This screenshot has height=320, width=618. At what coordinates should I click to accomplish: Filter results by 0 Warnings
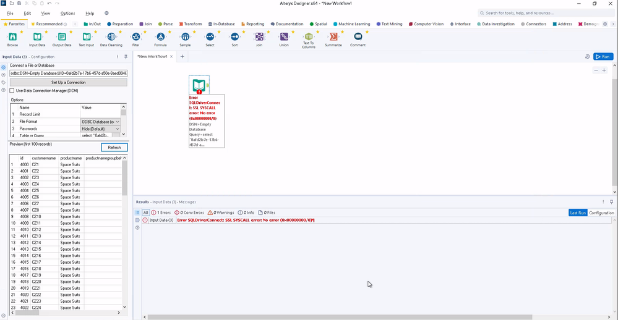221,213
